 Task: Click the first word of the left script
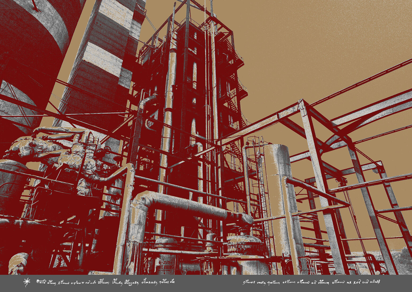coord(41,282)
